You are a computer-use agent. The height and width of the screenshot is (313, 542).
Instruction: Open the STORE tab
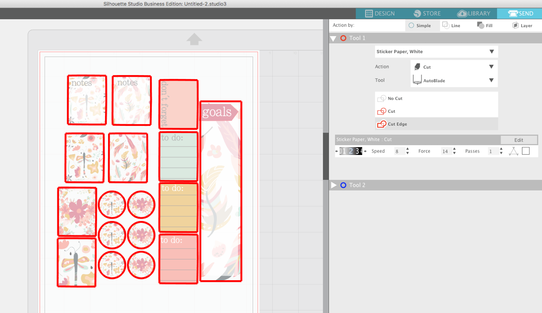427,14
